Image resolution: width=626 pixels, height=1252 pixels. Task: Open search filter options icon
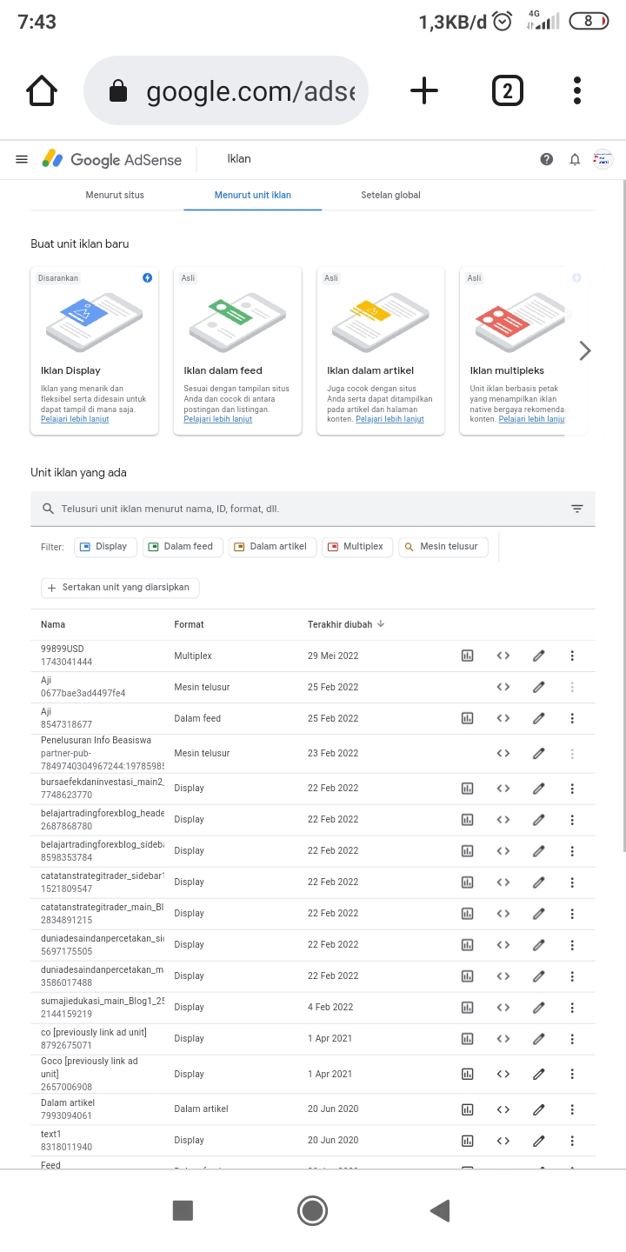click(x=577, y=509)
